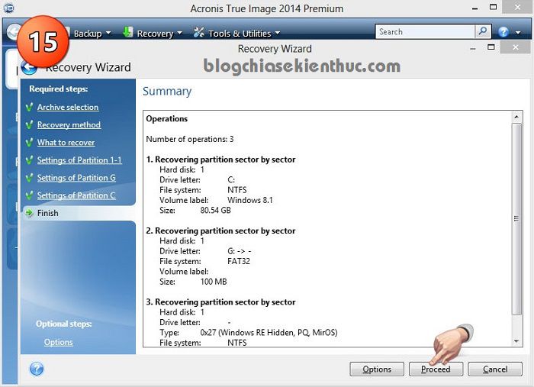Viewport: 534px width, 387px height.
Task: Click the Proceed button
Action: [436, 369]
